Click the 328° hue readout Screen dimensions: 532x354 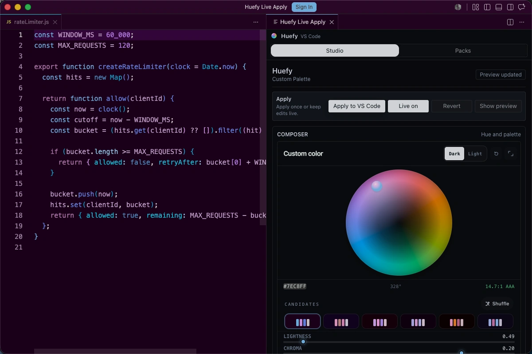(x=395, y=286)
